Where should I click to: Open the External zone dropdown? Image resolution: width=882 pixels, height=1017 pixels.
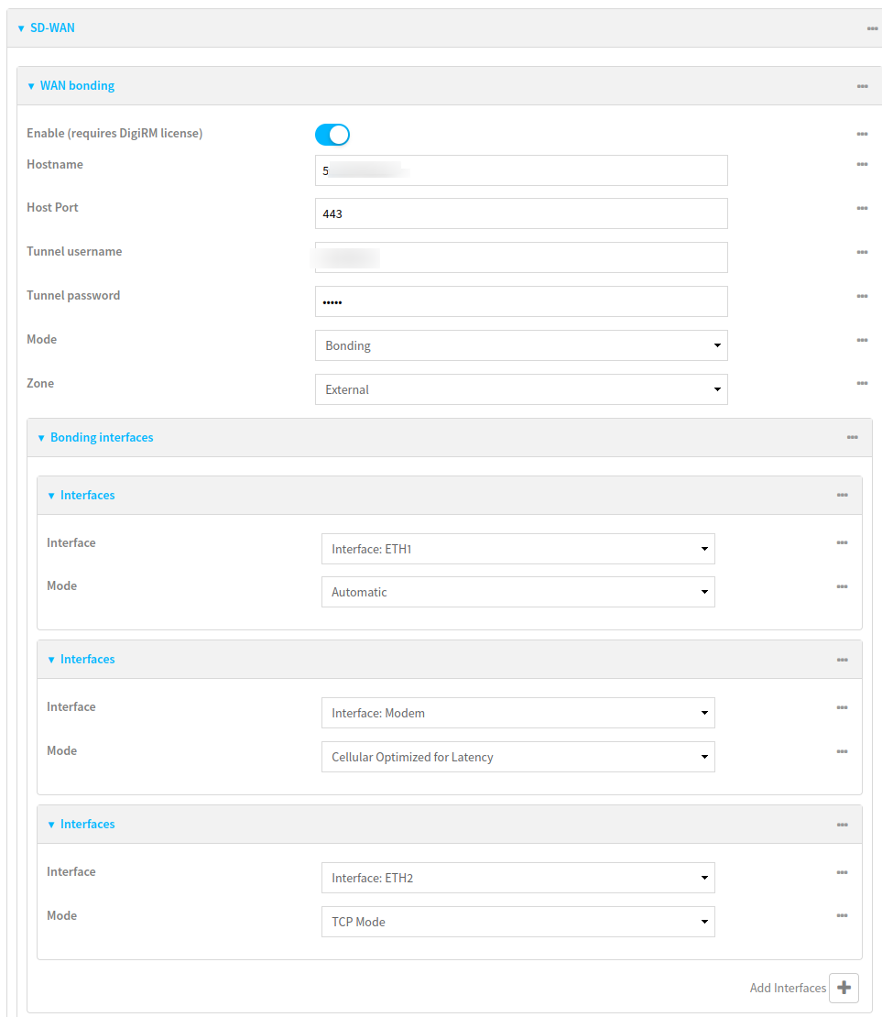(521, 389)
